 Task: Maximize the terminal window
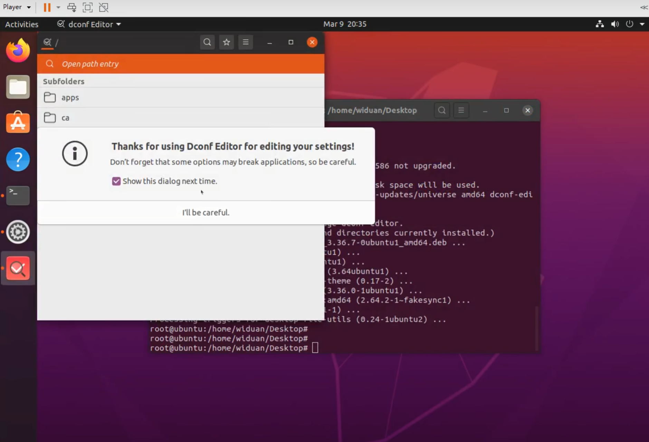(x=506, y=110)
